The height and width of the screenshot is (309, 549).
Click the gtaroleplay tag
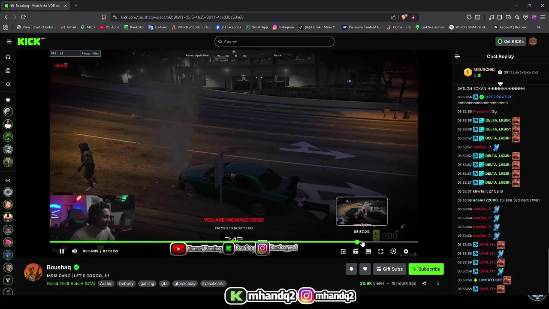point(184,284)
